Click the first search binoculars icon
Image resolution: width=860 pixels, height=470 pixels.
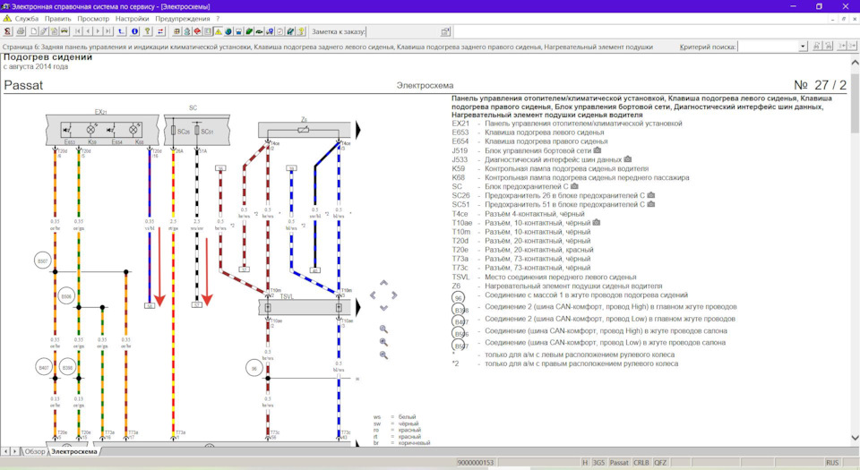coord(817,47)
